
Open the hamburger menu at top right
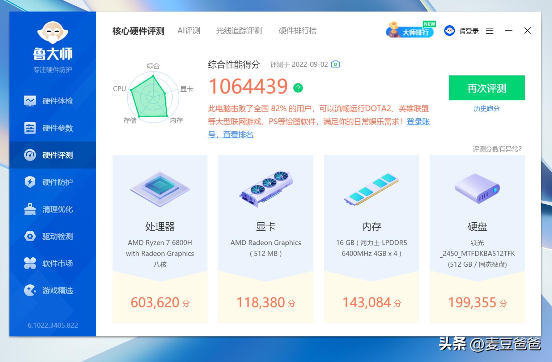pos(489,31)
